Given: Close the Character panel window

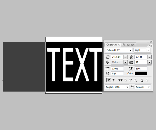Looking at the screenshot, I should pos(151,42).
